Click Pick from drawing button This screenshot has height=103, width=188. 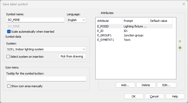point(72,56)
